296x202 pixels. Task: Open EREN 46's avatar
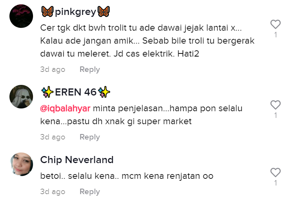coord(21,97)
